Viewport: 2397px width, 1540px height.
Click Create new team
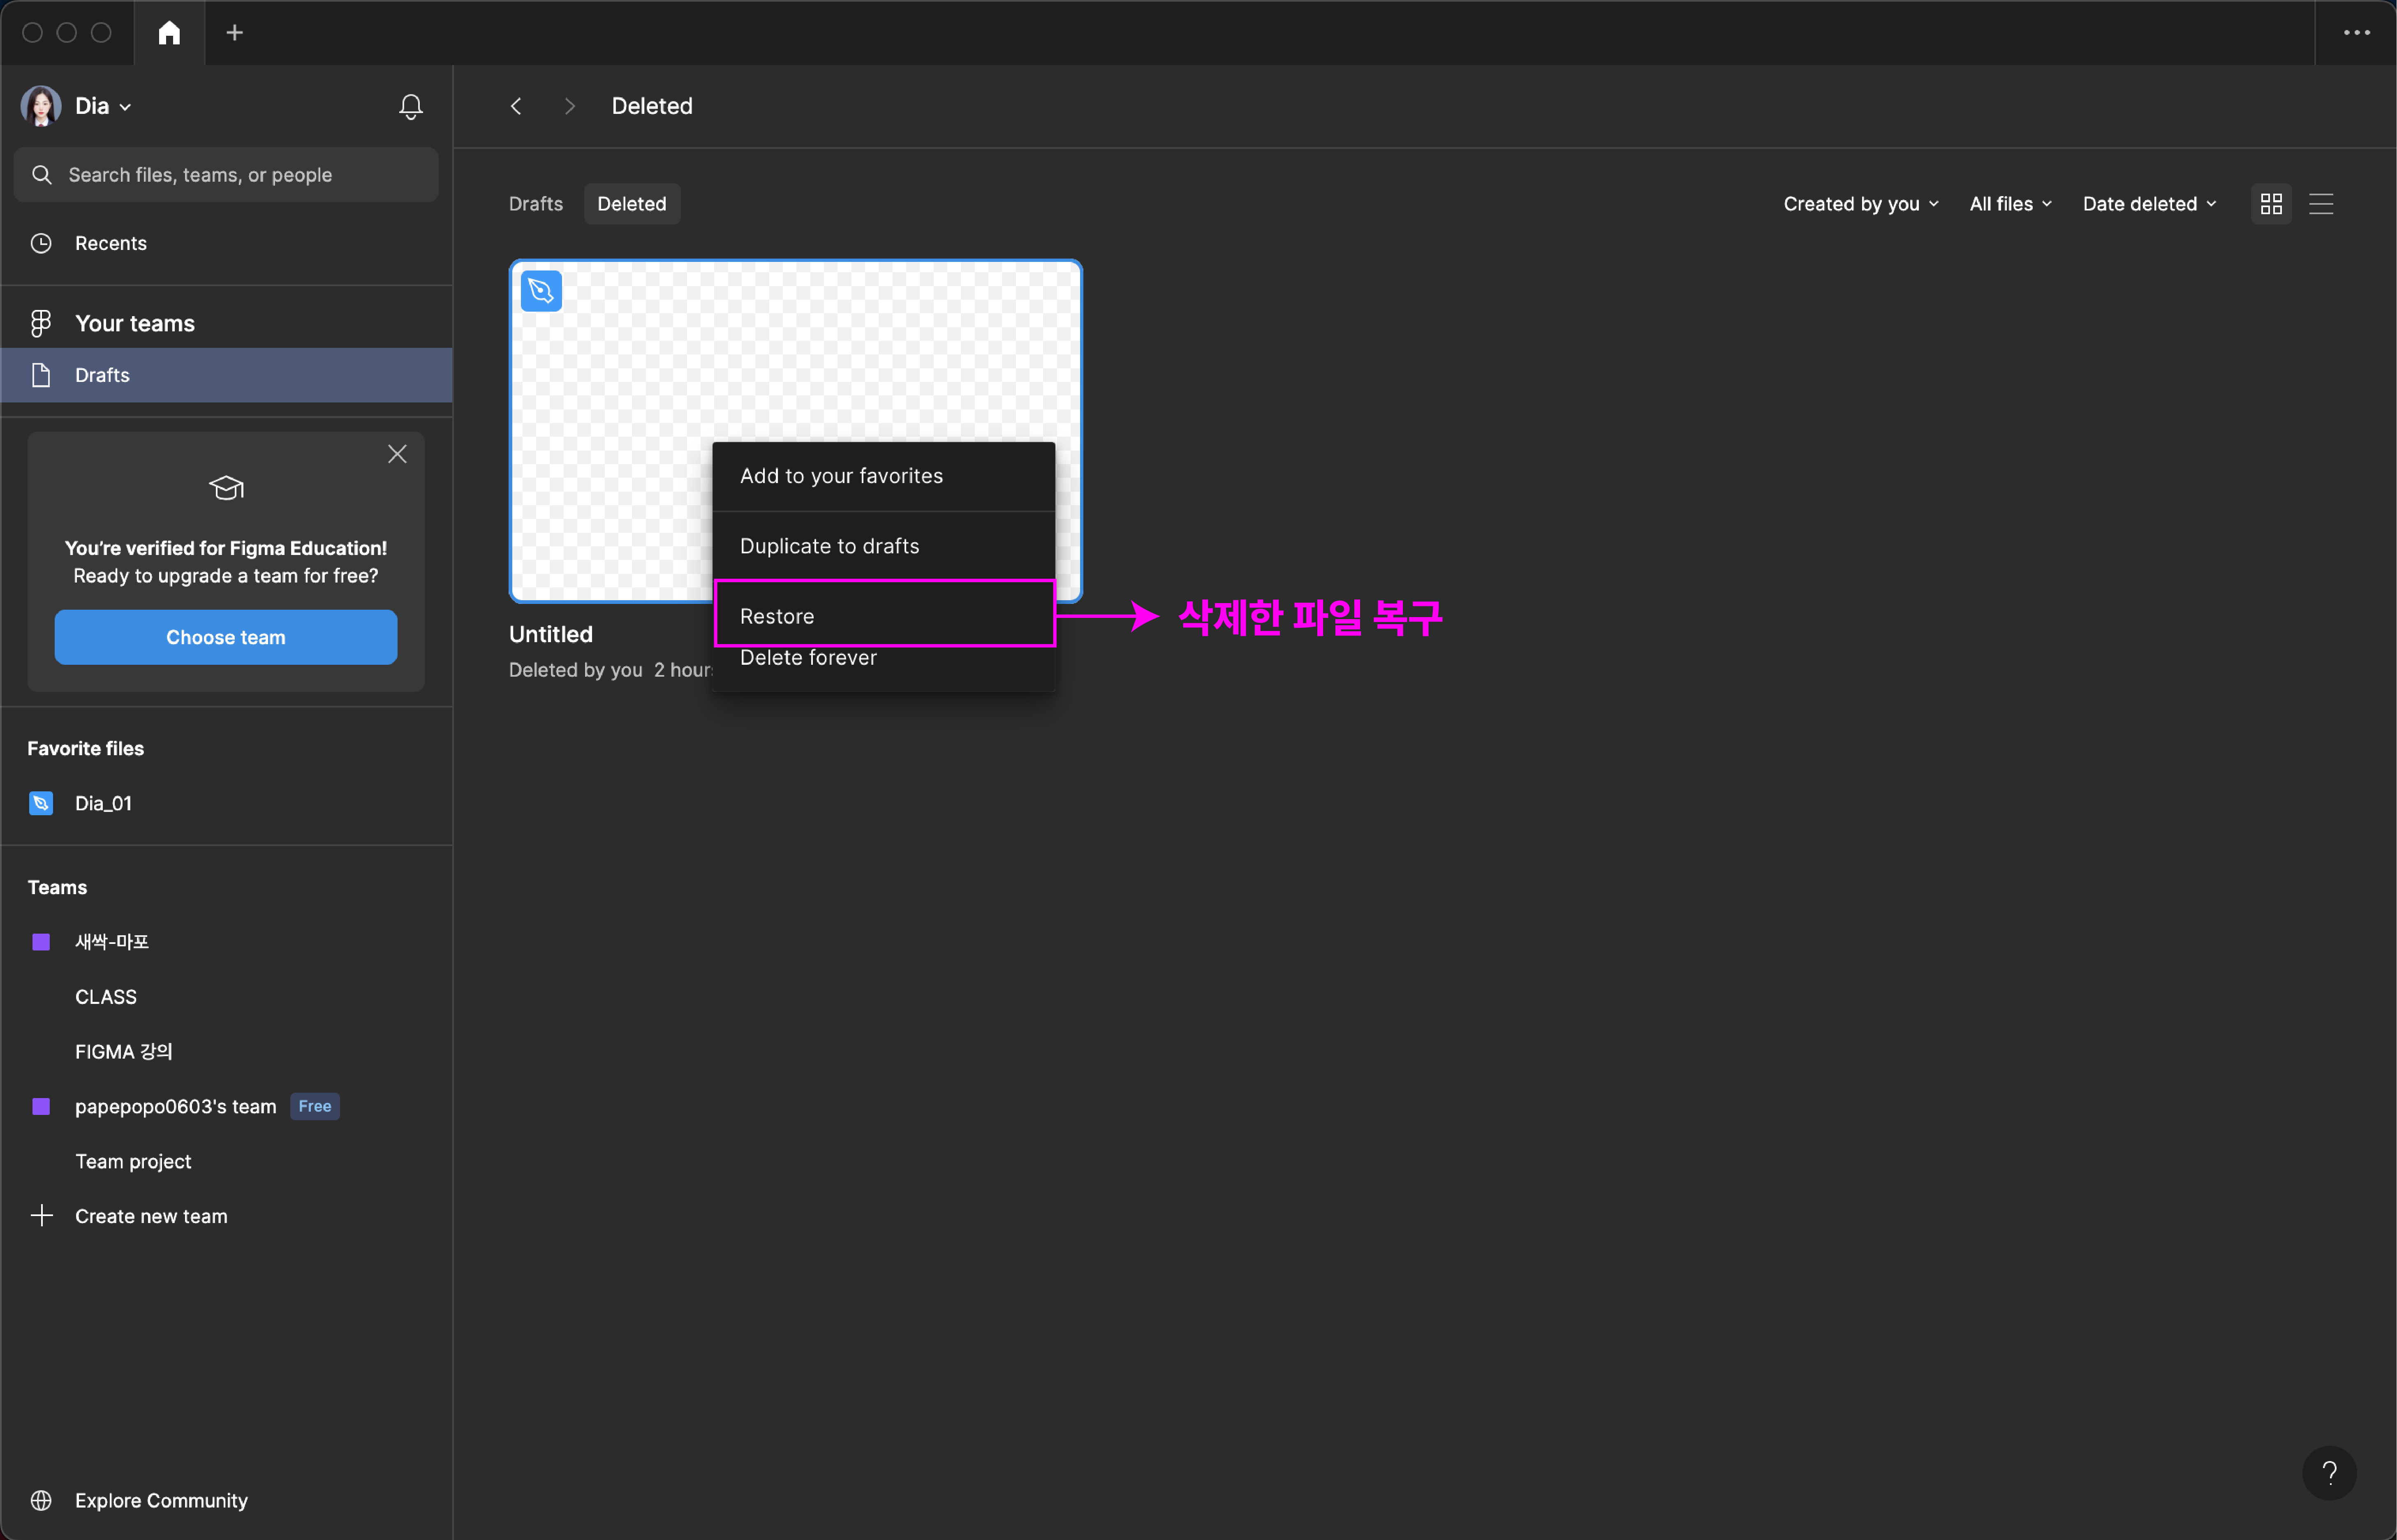click(151, 1216)
